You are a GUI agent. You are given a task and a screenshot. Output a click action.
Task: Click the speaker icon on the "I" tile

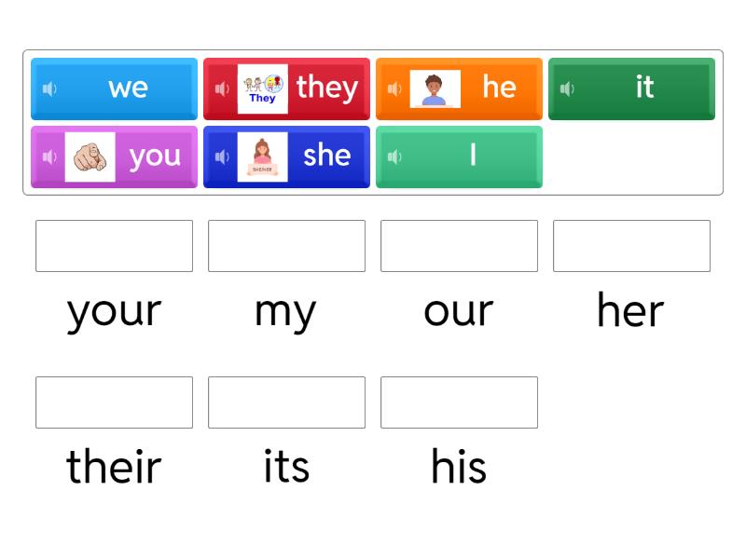394,157
